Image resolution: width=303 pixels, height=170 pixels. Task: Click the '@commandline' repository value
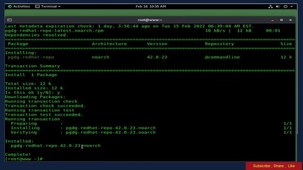pos(222,57)
